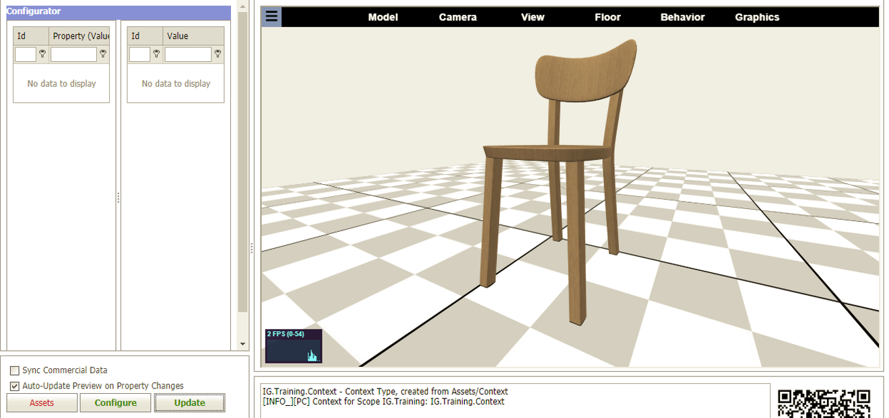Click the FPS performance graph widget
Image resolution: width=889 pixels, height=418 pixels.
[294, 346]
